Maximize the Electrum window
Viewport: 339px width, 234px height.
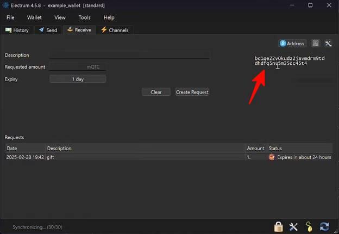pos(310,5)
